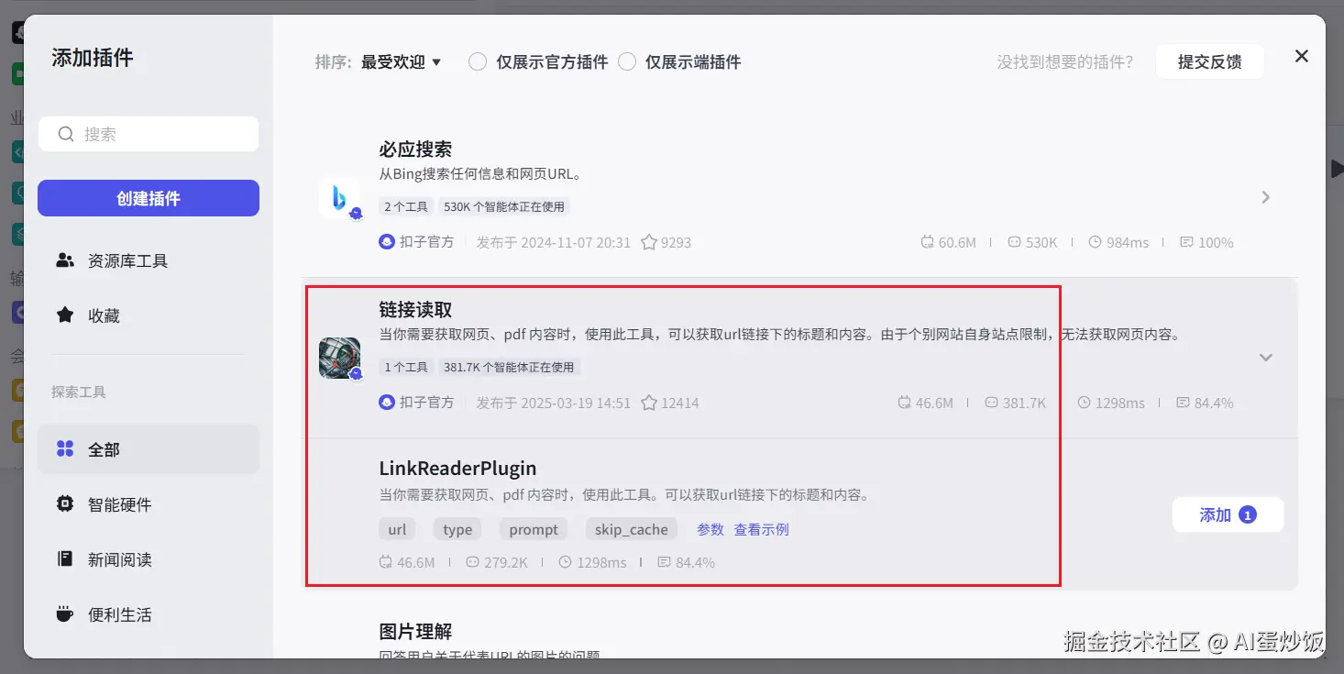Open the 收藏 menu item

149,315
